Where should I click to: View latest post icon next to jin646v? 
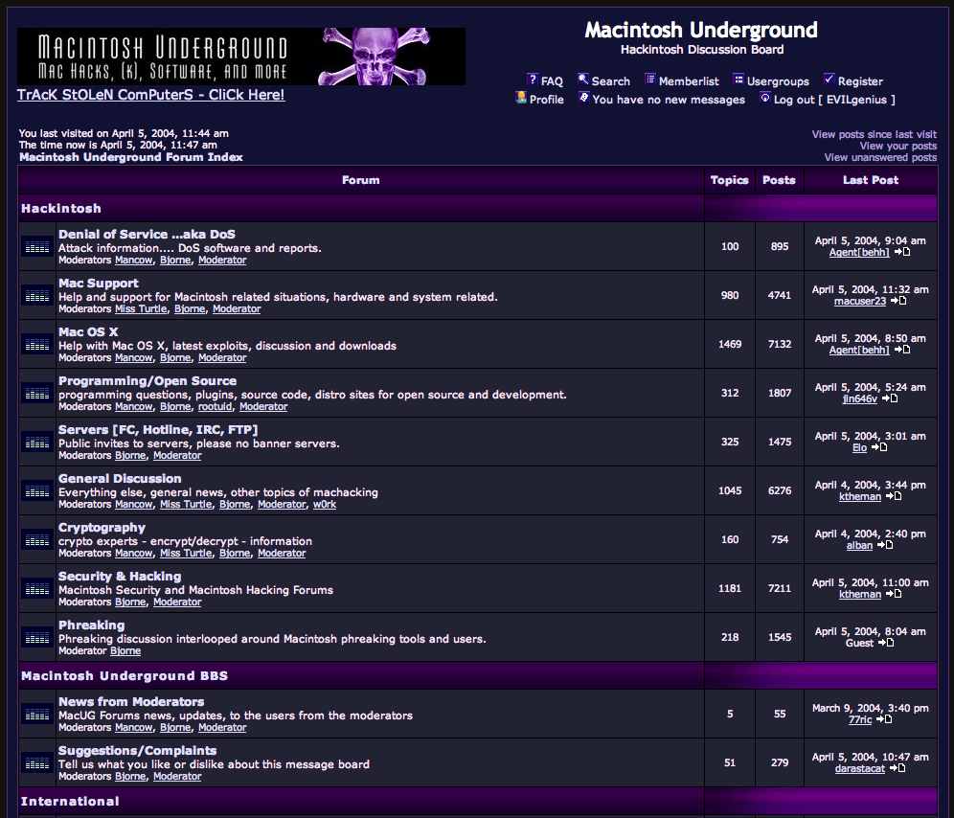tap(890, 398)
